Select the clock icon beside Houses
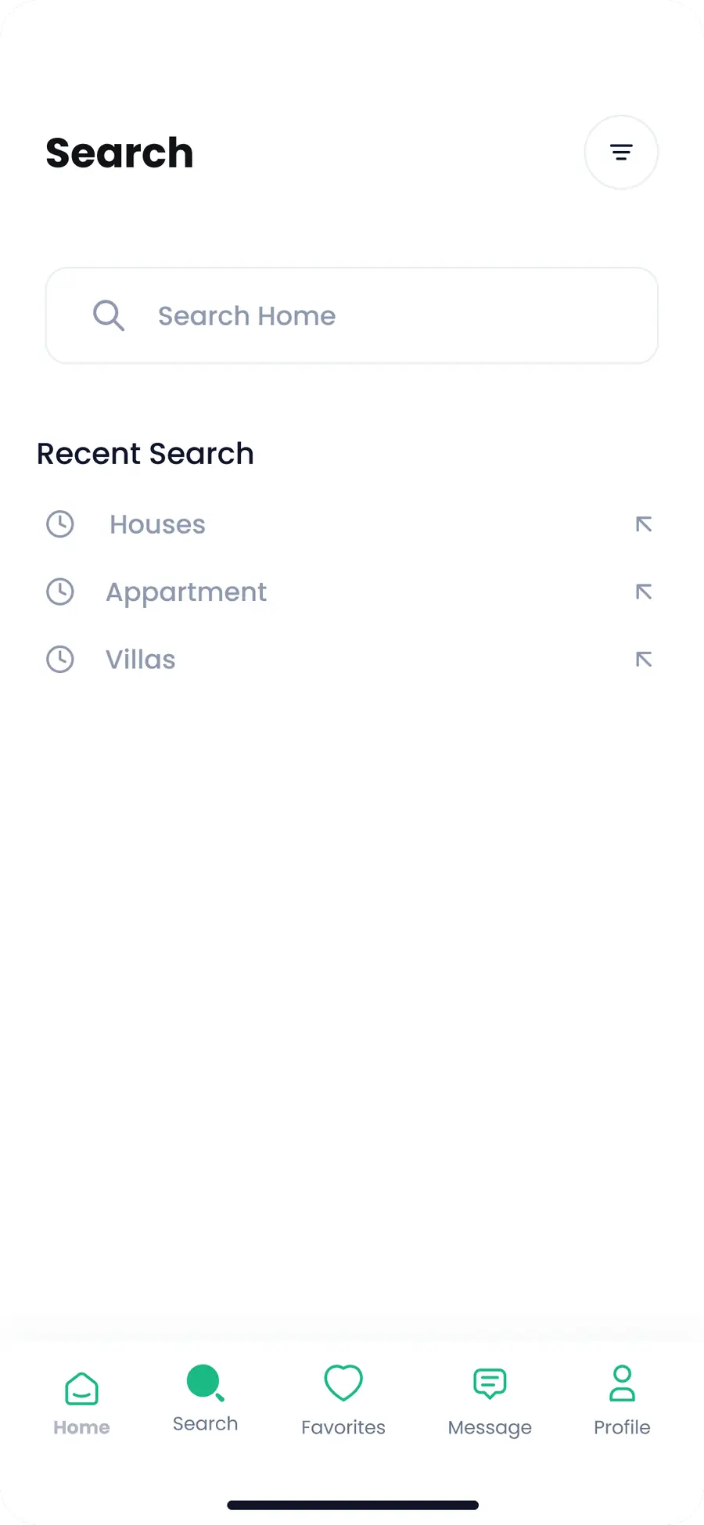 click(x=60, y=524)
